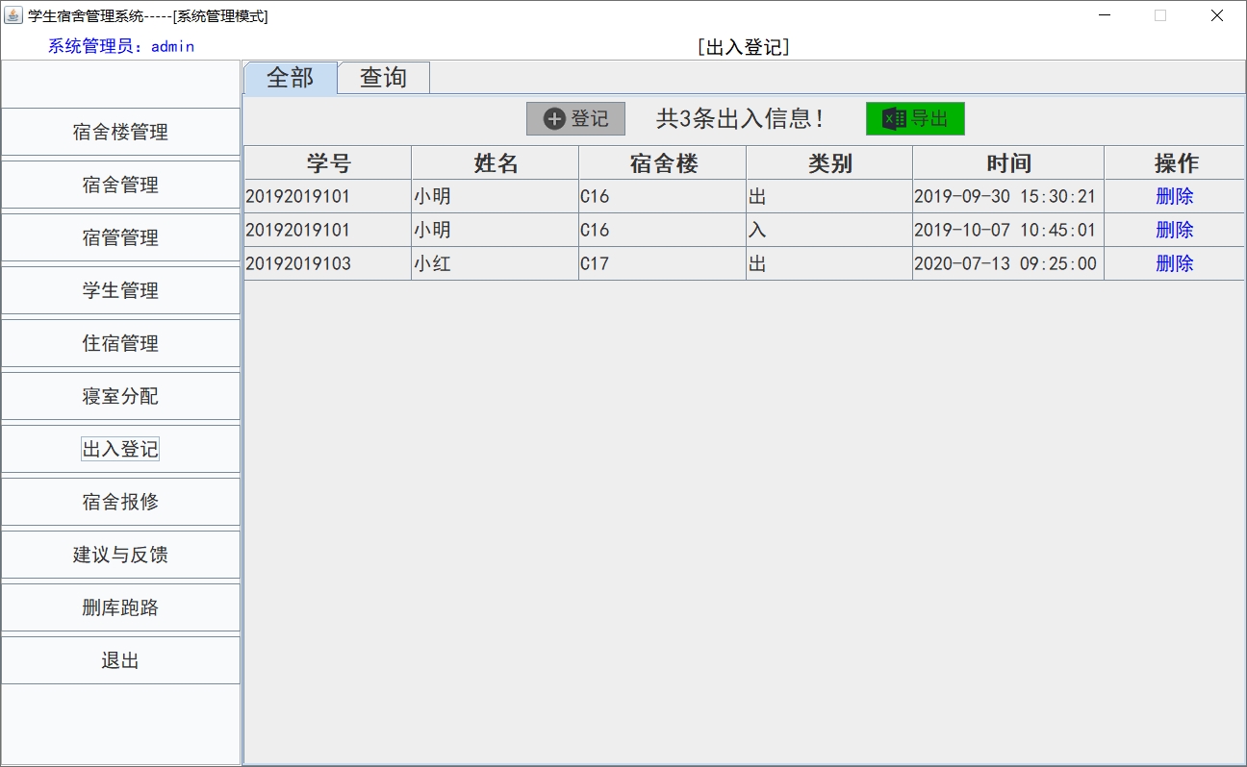Click 删库跑路 in the sidebar
The height and width of the screenshot is (767, 1247).
pyautogui.click(x=120, y=607)
